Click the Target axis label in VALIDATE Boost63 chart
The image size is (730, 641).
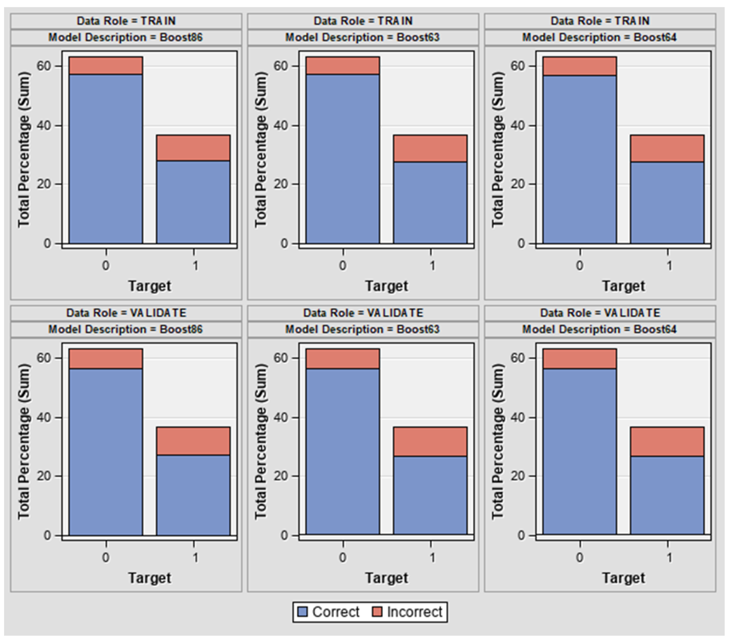point(386,578)
